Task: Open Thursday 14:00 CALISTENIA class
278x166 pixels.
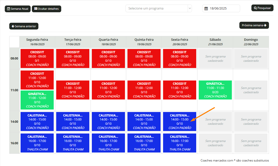Action: click(144, 121)
